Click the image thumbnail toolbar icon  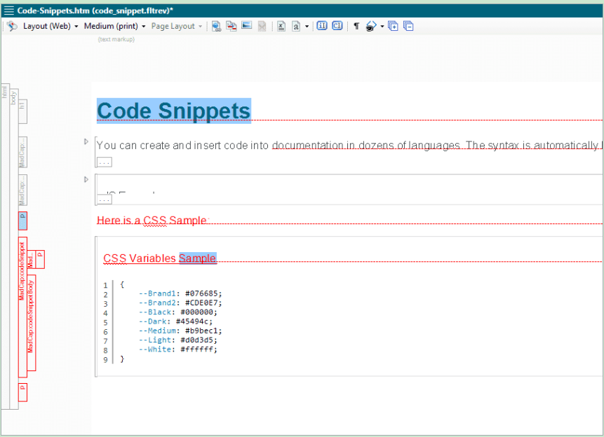(246, 25)
